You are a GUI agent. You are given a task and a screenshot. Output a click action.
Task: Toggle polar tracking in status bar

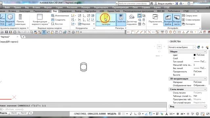pos(139,114)
